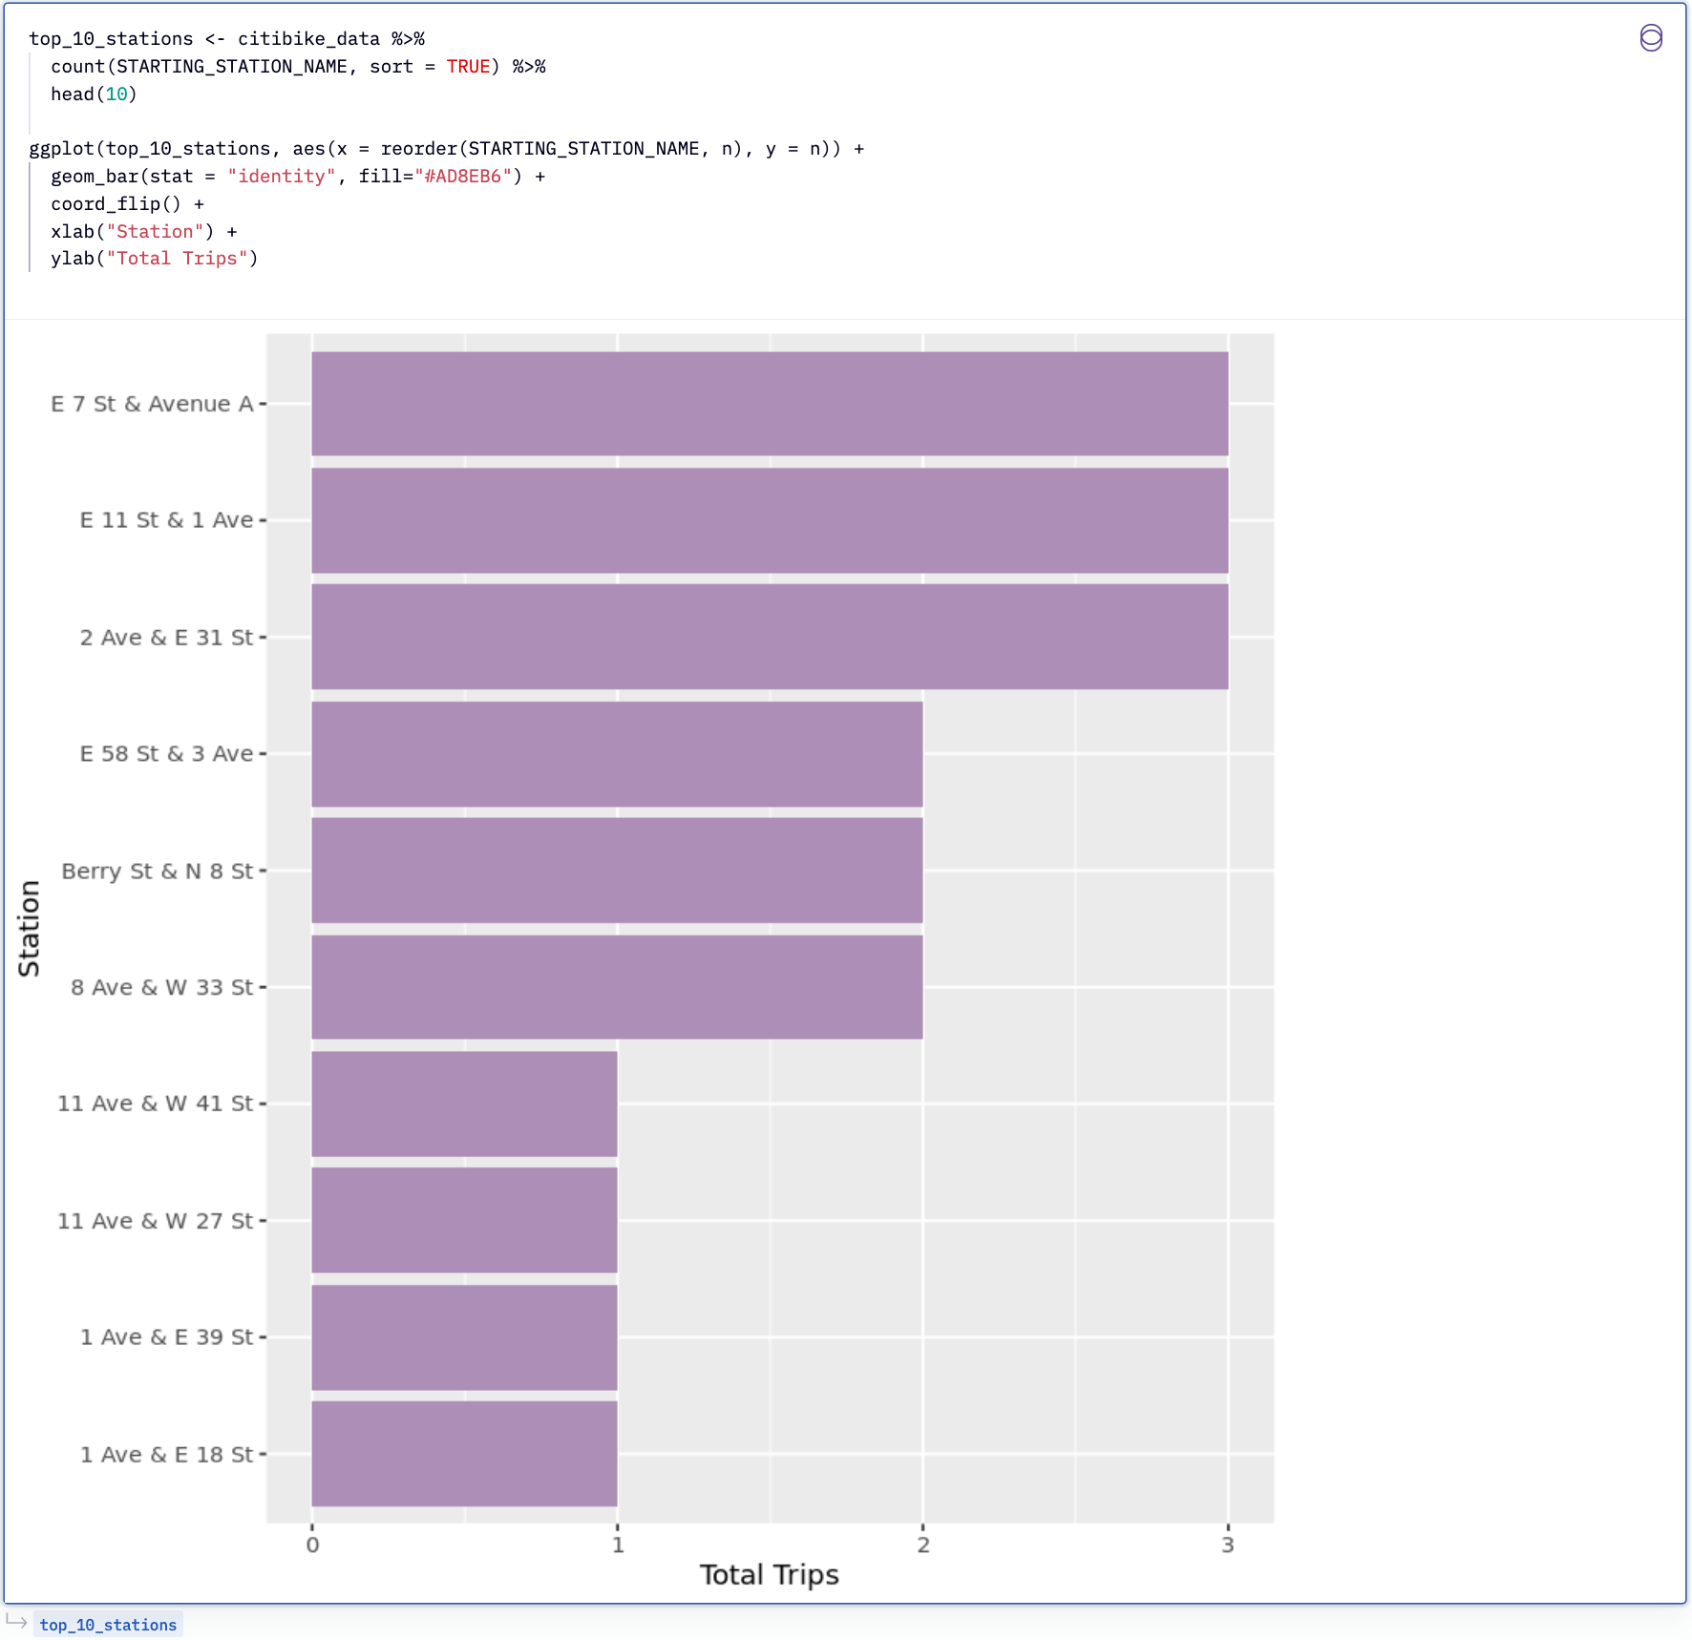Image resolution: width=1692 pixels, height=1640 pixels.
Task: Click the double-circle icon in the cell corner
Action: point(1650,38)
